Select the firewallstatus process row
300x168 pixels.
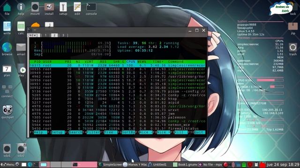(118, 129)
